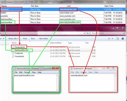Click the Twitter.txt file icon
Viewport: 127px width, 101px height.
(13, 53)
